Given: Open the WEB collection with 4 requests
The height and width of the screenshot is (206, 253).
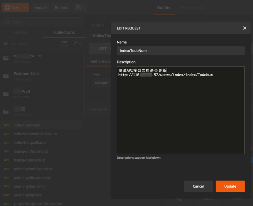Looking at the screenshot, I should pos(41,94).
